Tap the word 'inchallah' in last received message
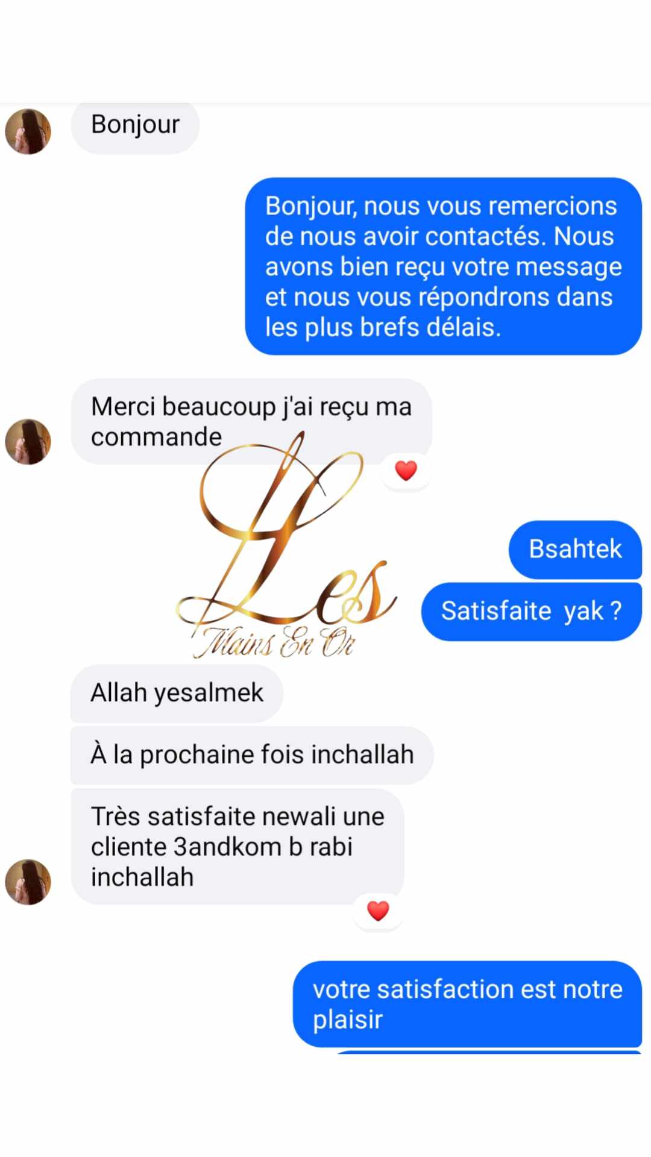Screen dimensions: 651x1157 click(142, 877)
